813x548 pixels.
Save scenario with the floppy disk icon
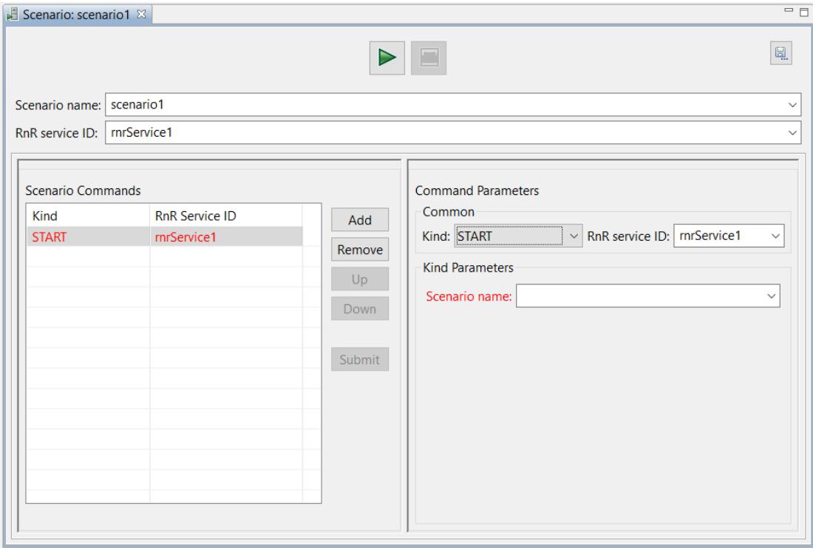click(x=780, y=53)
